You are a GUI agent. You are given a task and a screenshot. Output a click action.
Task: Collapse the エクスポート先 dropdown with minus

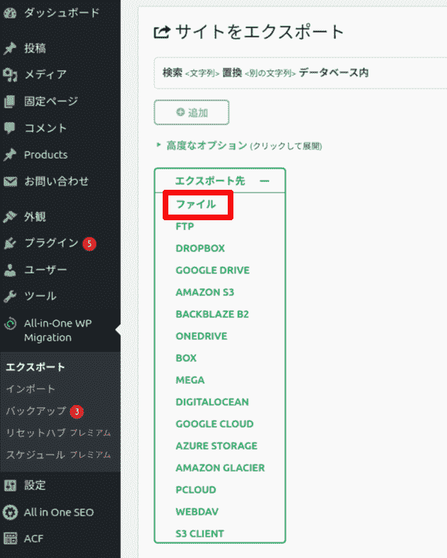(x=264, y=181)
